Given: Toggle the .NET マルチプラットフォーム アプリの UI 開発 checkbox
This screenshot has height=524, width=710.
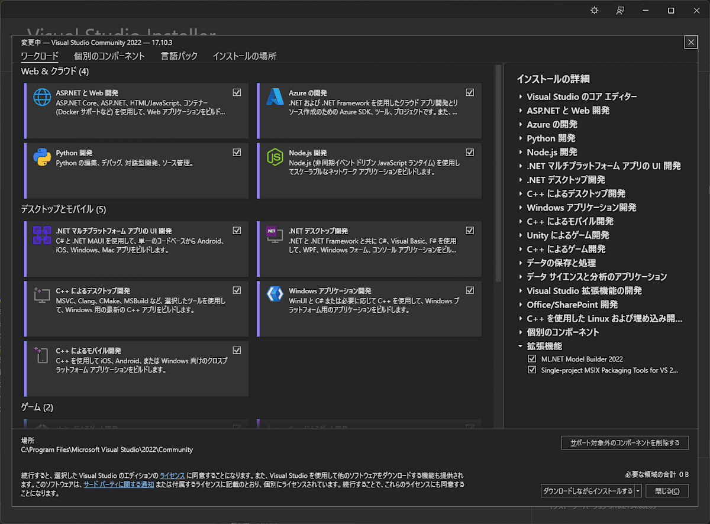Looking at the screenshot, I should pos(237,230).
